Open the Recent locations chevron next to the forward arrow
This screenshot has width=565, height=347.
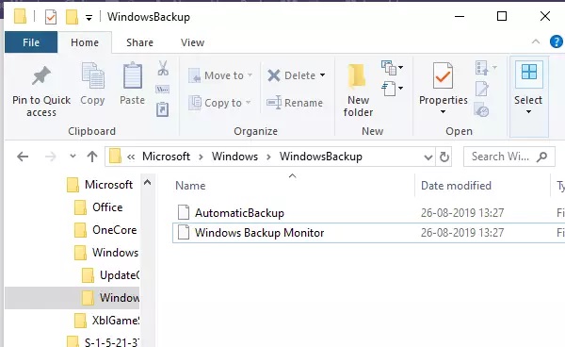pyautogui.click(x=73, y=157)
